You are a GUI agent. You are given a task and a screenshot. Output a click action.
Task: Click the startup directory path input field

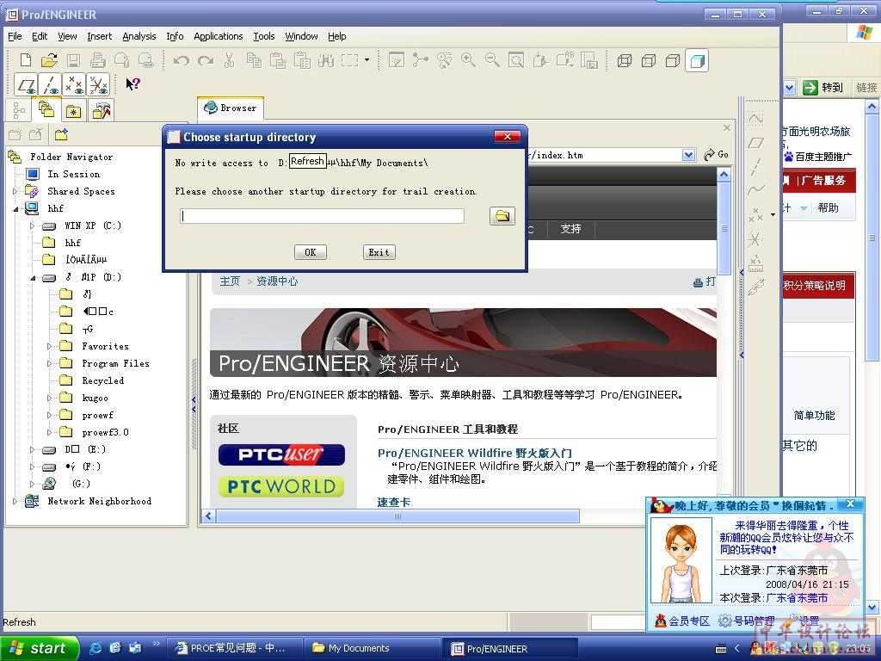pos(322,216)
